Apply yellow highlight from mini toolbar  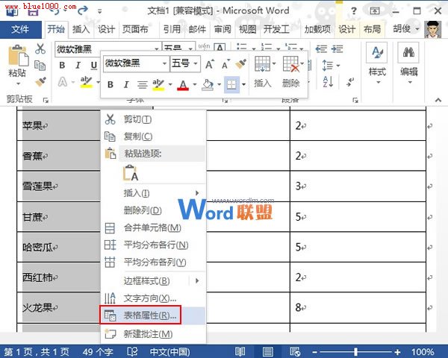[x=158, y=84]
